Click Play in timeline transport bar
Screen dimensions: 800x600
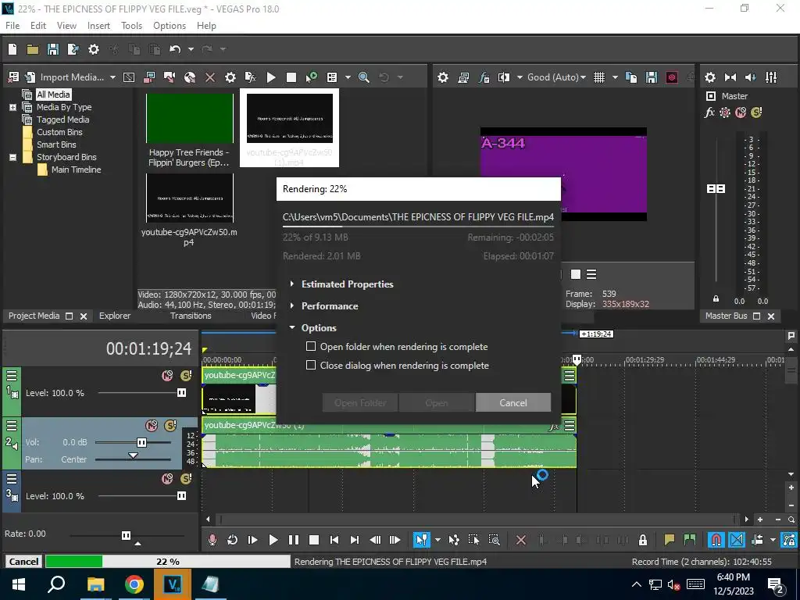273,540
